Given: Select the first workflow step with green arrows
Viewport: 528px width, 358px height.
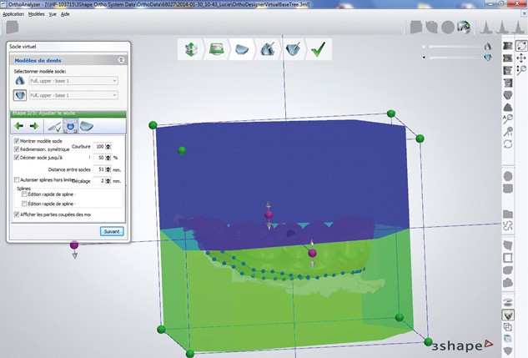Looking at the screenshot, I should (x=191, y=49).
